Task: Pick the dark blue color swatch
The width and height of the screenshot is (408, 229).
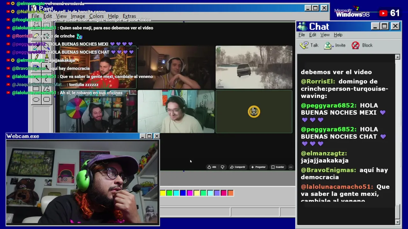Action: [x=183, y=193]
